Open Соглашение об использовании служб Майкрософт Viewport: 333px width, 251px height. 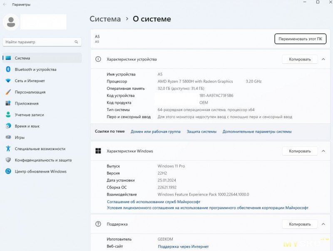(x=154, y=202)
